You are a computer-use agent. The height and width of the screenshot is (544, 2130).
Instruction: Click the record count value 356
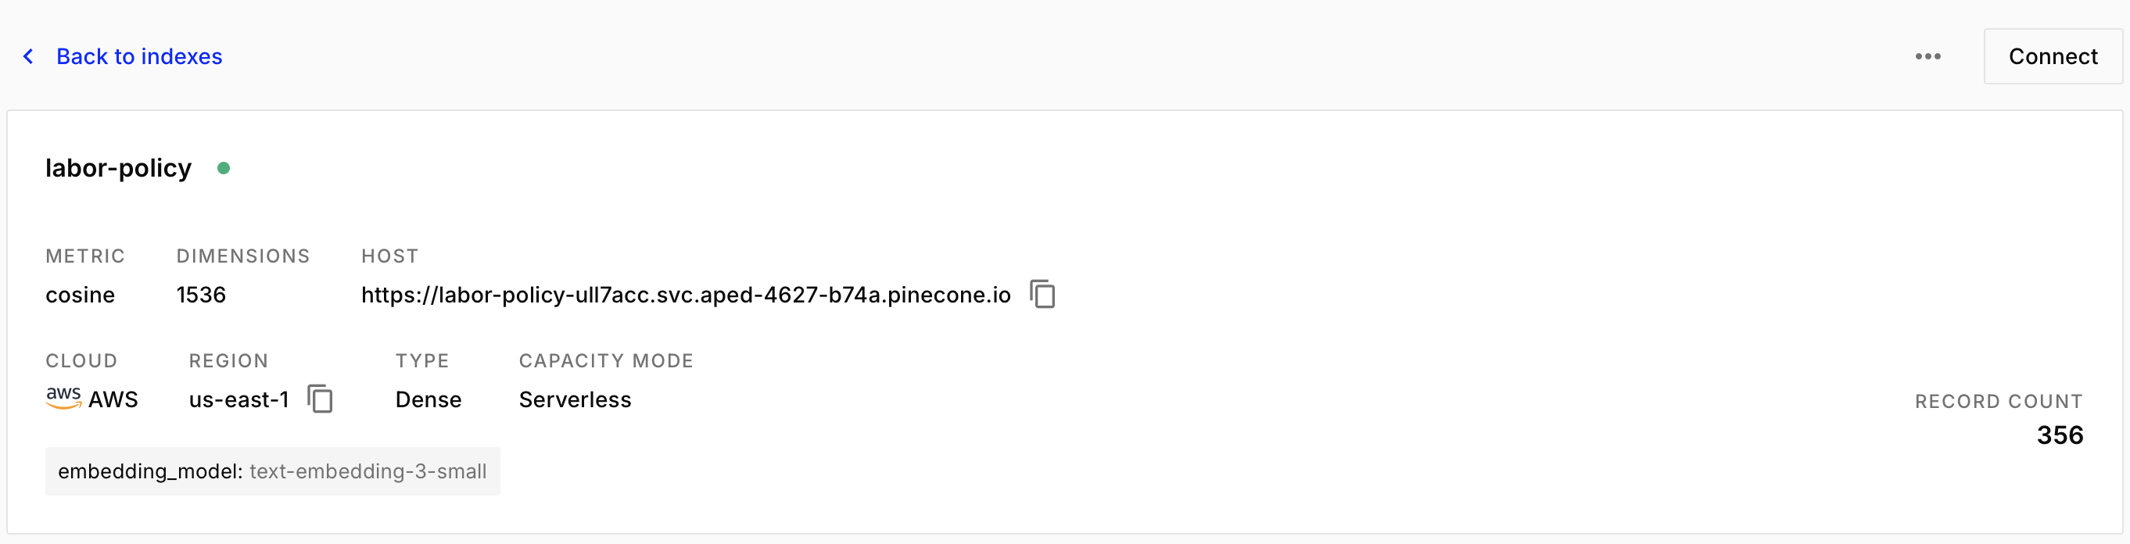[x=2059, y=435]
